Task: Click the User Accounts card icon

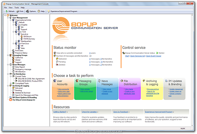Action: [55, 81]
